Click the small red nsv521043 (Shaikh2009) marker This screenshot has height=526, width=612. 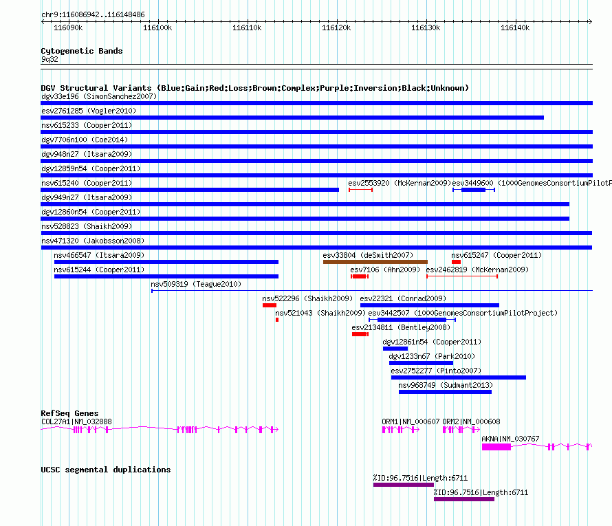[x=277, y=320]
